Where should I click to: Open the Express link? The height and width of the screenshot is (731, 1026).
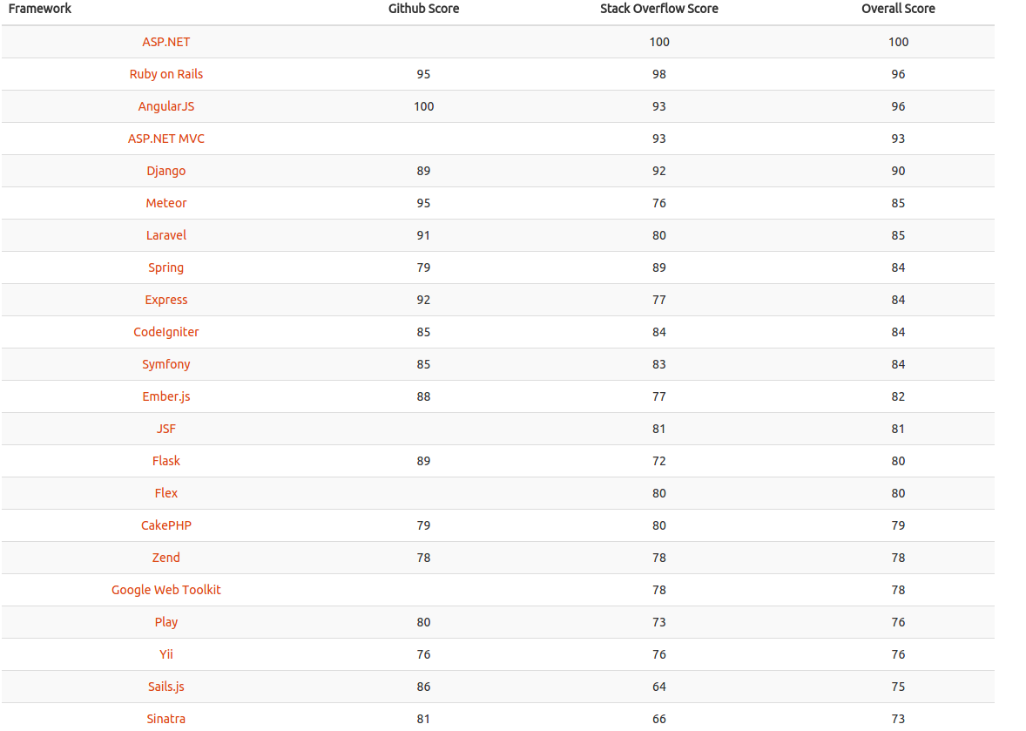pos(166,300)
